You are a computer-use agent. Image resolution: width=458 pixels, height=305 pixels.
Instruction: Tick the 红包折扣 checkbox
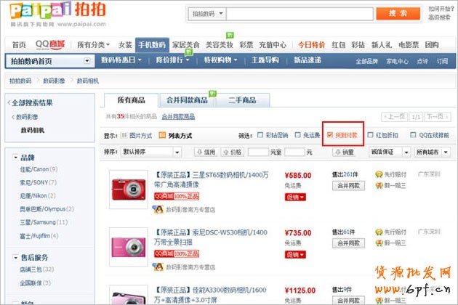(x=371, y=136)
